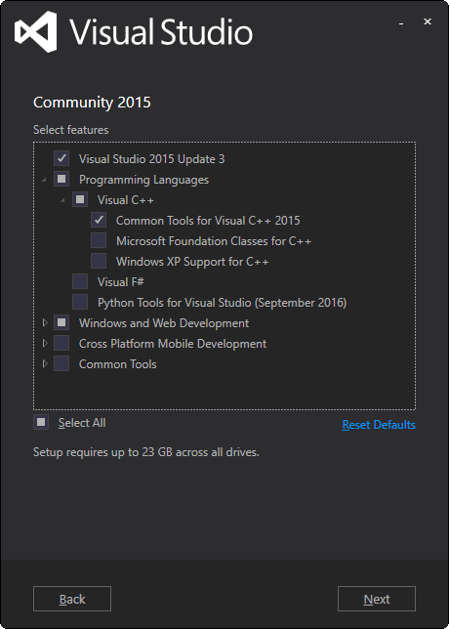Toggle the Visual C++ checkbox
The image size is (449, 629).
(x=80, y=200)
